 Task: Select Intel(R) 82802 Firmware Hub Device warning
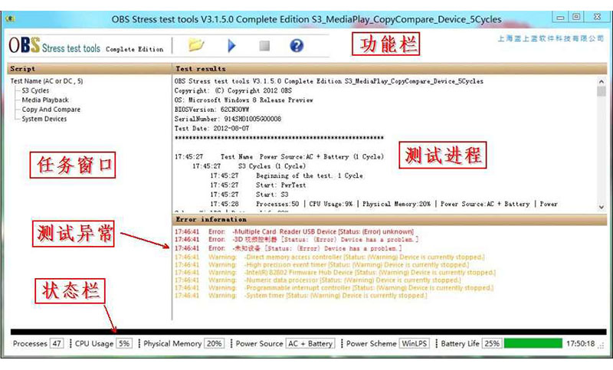point(335,272)
